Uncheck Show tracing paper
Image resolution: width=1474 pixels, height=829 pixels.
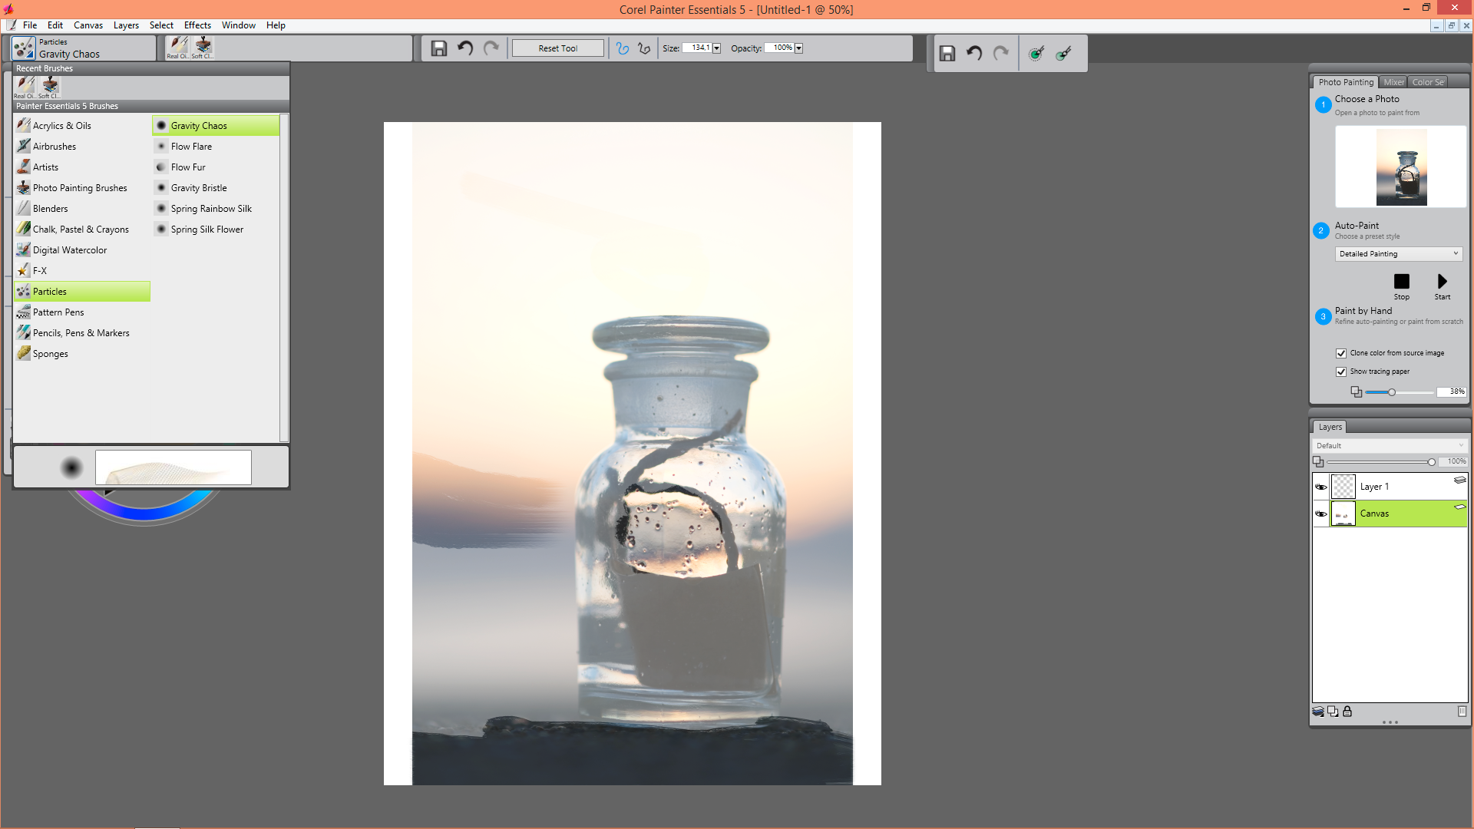(1341, 372)
